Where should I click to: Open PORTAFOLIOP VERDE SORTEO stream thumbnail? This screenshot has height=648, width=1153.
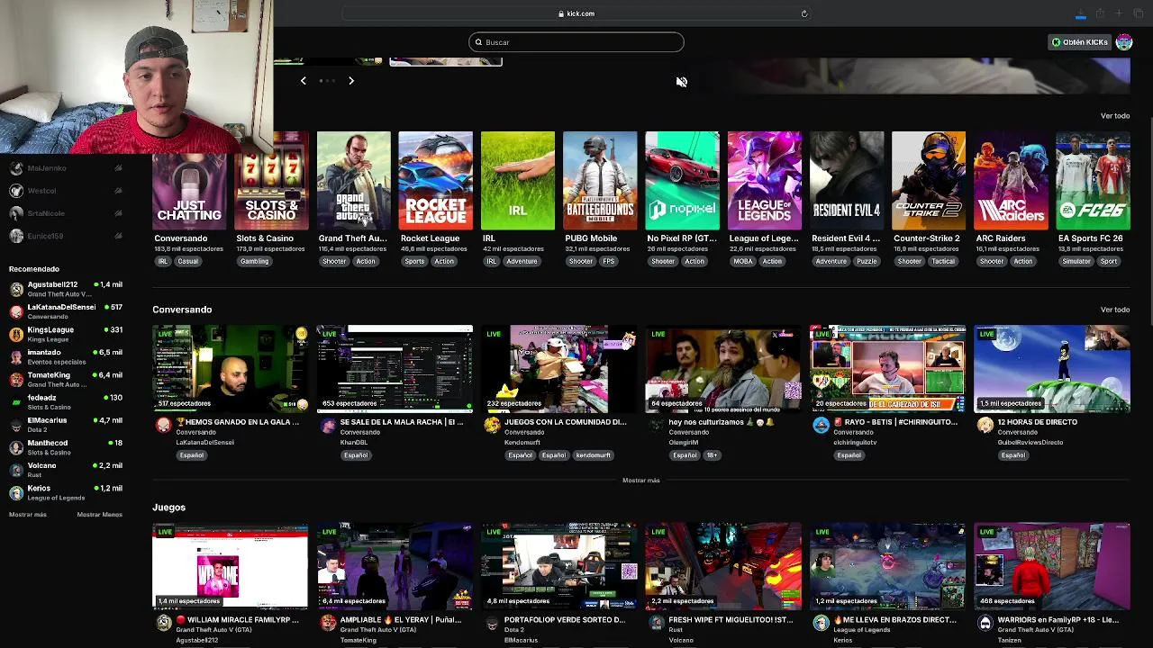point(559,566)
